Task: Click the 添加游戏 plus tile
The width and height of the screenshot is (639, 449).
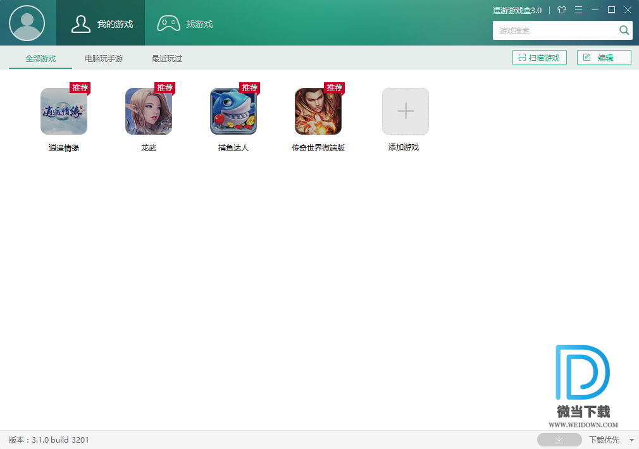Action: (x=406, y=111)
